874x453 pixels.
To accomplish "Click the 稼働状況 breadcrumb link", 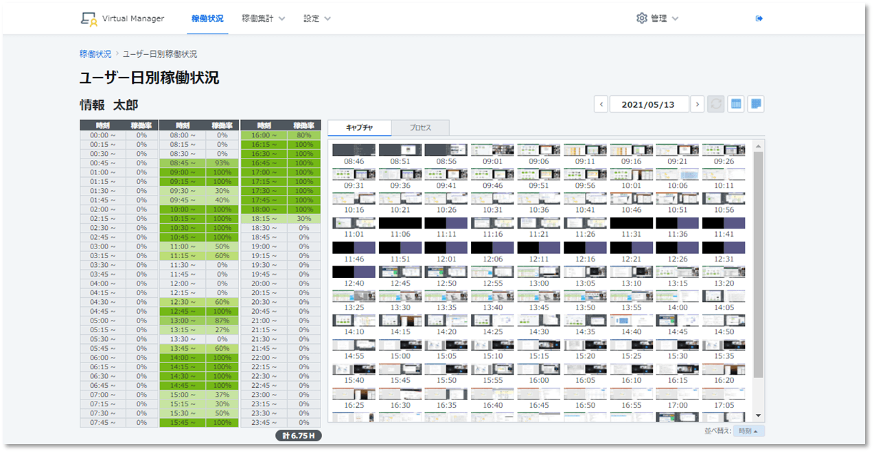I will (95, 54).
